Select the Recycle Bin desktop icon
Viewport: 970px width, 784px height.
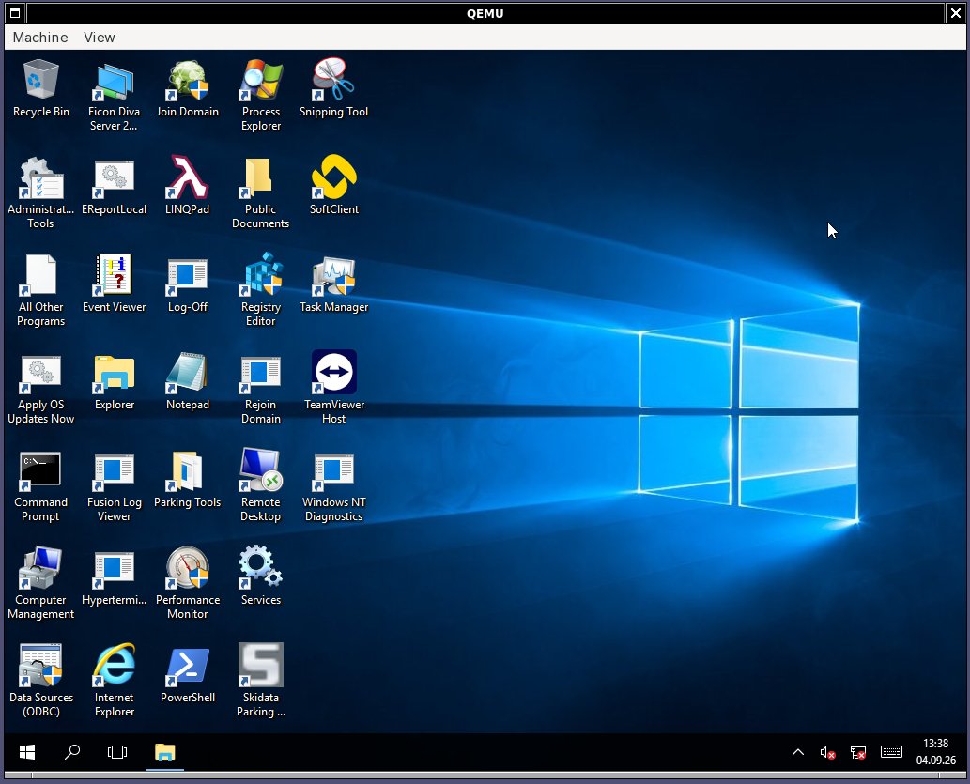click(40, 88)
